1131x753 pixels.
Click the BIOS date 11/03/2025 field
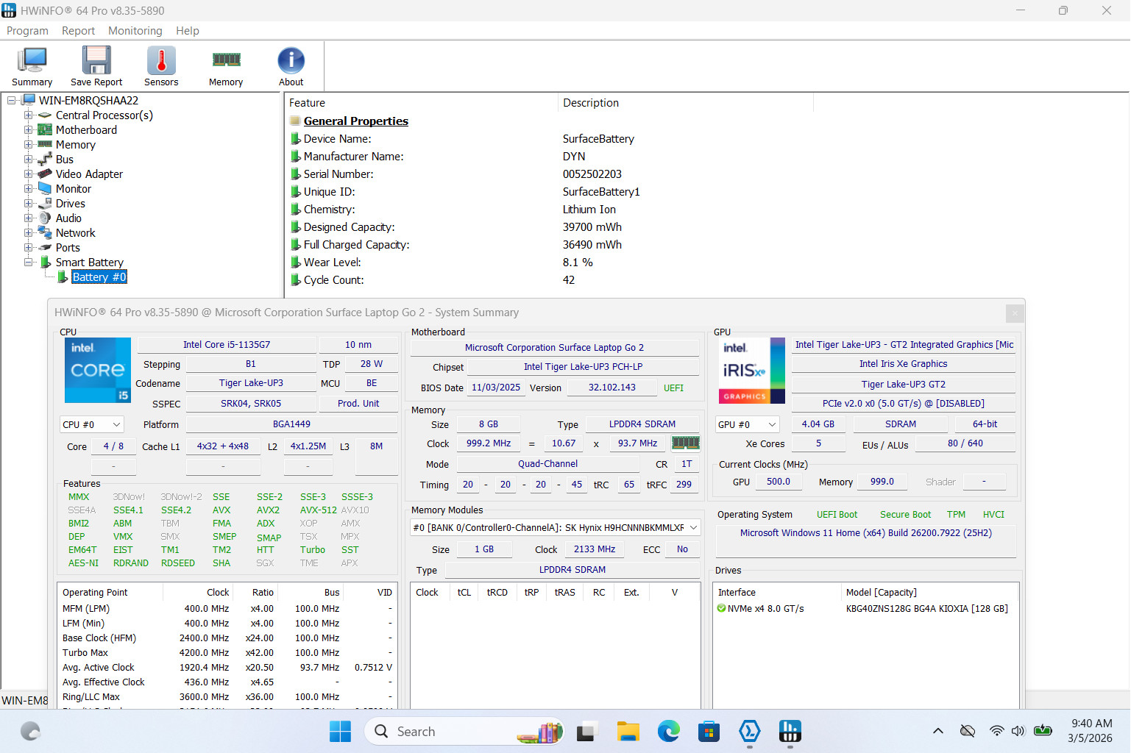pos(496,388)
